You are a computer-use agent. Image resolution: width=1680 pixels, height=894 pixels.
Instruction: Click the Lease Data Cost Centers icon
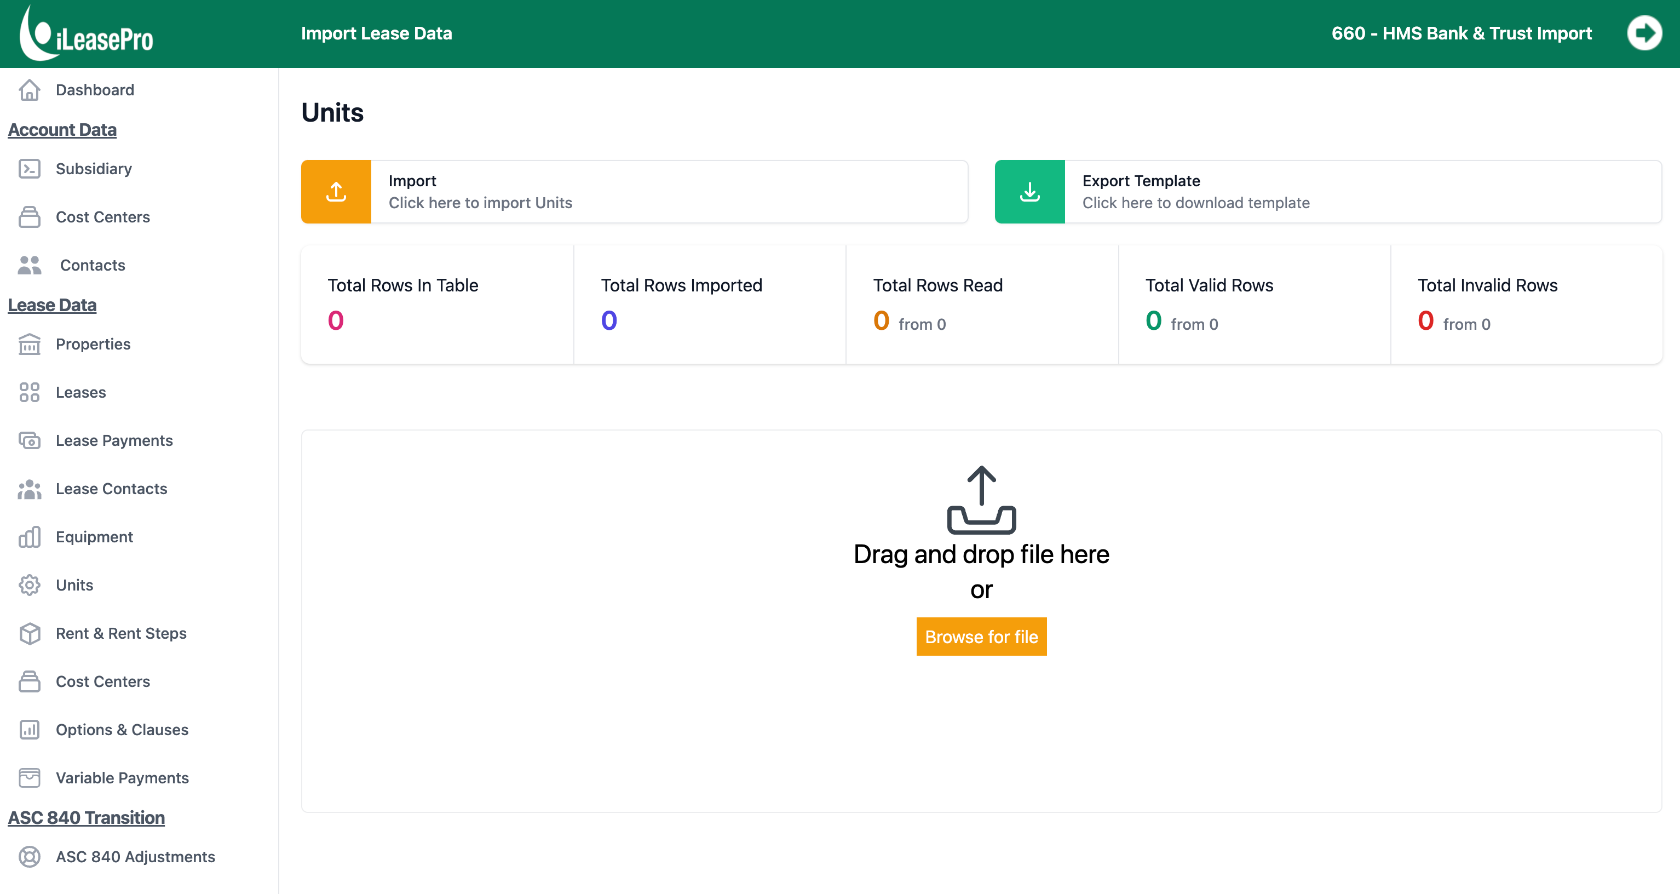30,683
